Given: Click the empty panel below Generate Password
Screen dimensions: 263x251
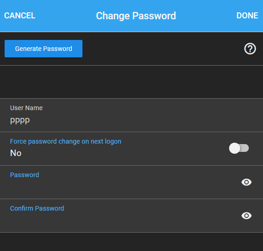Looking at the screenshot, I should pos(131,82).
